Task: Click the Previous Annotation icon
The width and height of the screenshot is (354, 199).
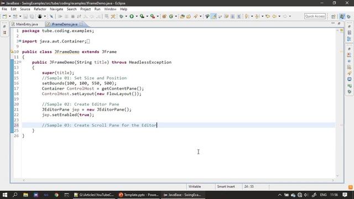Action: (x=257, y=16)
